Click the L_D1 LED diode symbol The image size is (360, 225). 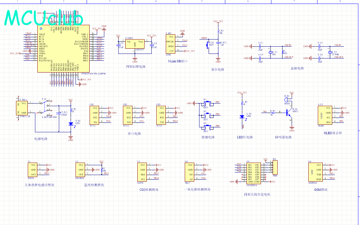click(x=242, y=117)
